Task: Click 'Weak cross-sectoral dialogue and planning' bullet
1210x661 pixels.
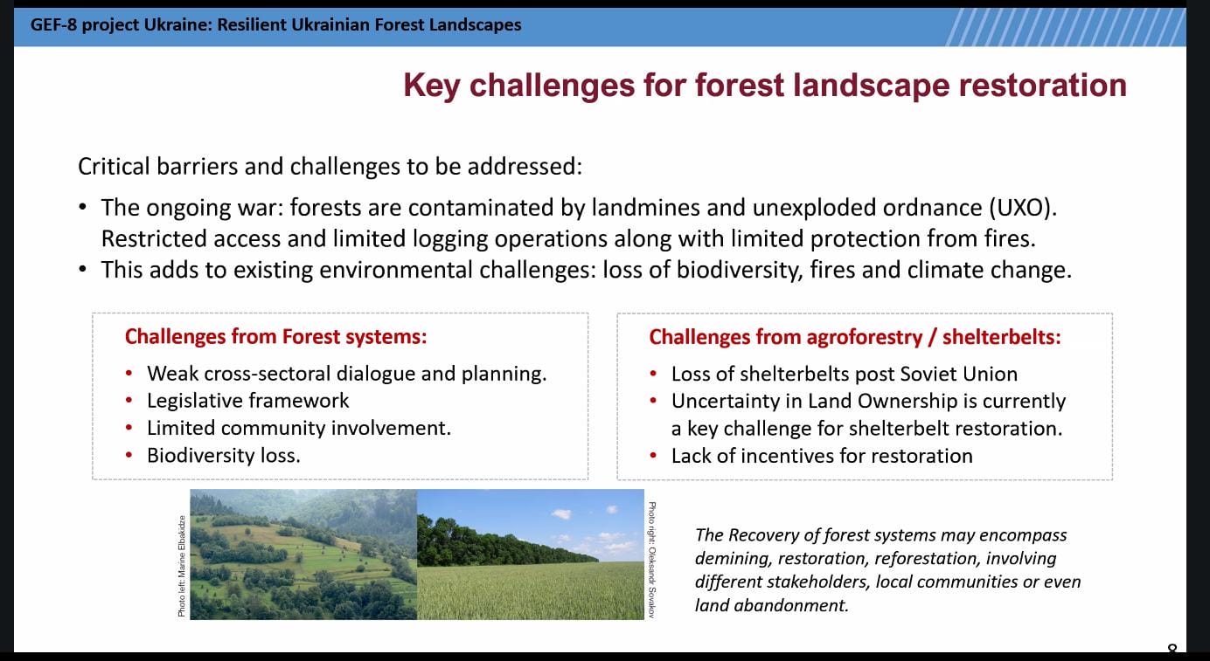Action: (x=346, y=374)
